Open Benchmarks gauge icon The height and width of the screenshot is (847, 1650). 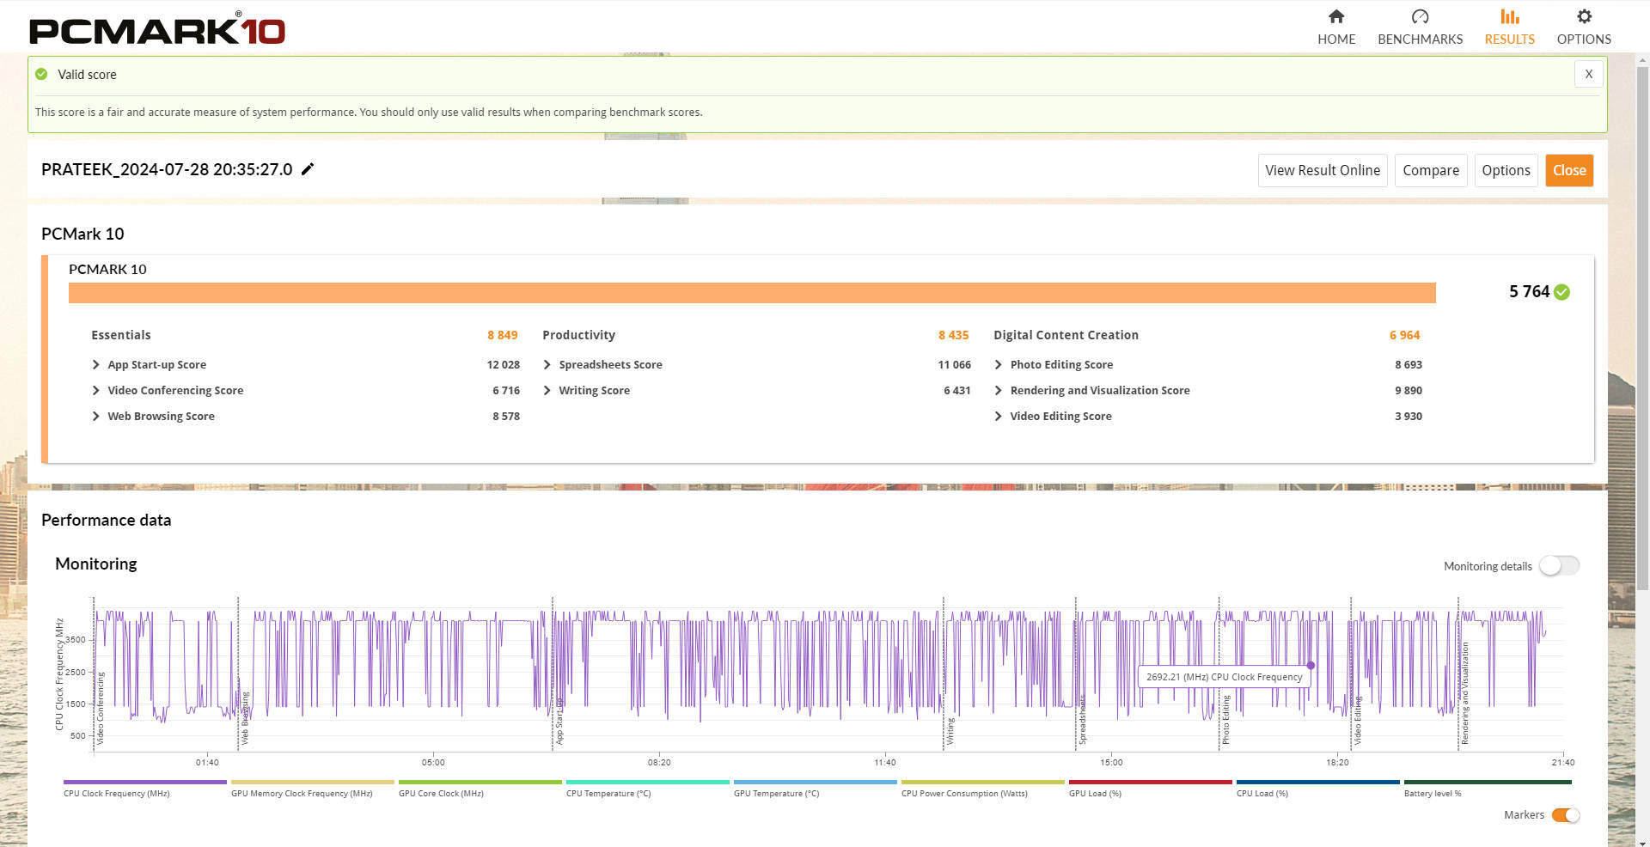click(x=1420, y=16)
